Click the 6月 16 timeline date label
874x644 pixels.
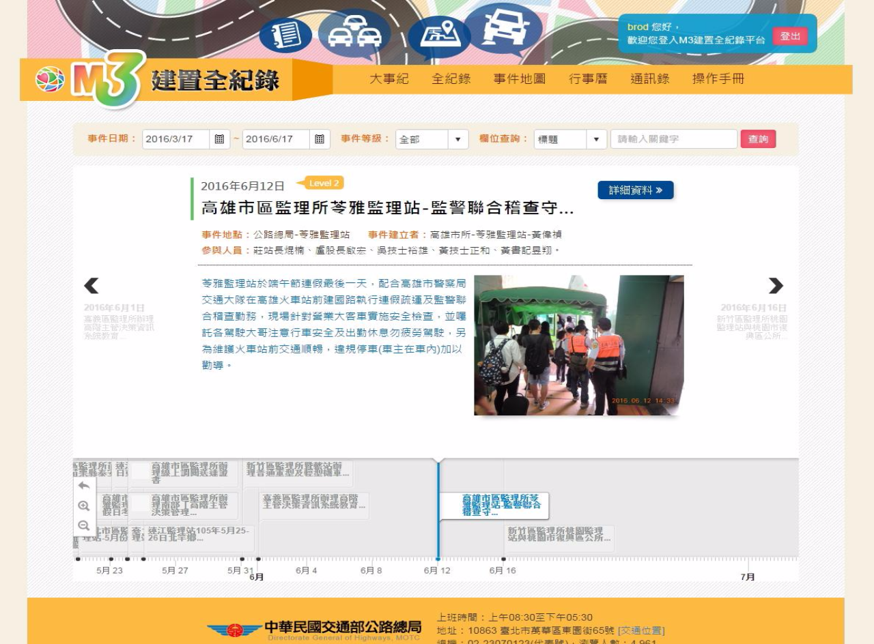coord(503,570)
